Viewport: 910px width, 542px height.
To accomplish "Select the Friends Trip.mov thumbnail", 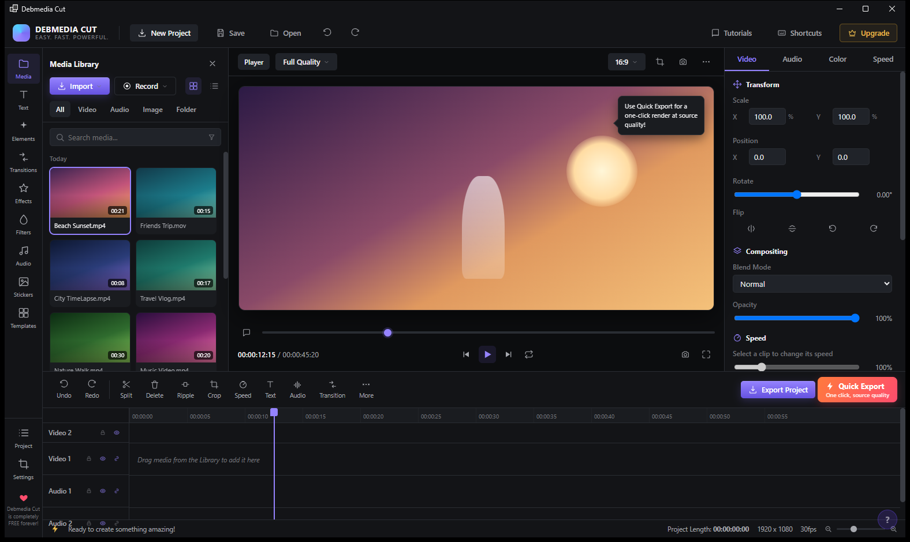I will [176, 200].
